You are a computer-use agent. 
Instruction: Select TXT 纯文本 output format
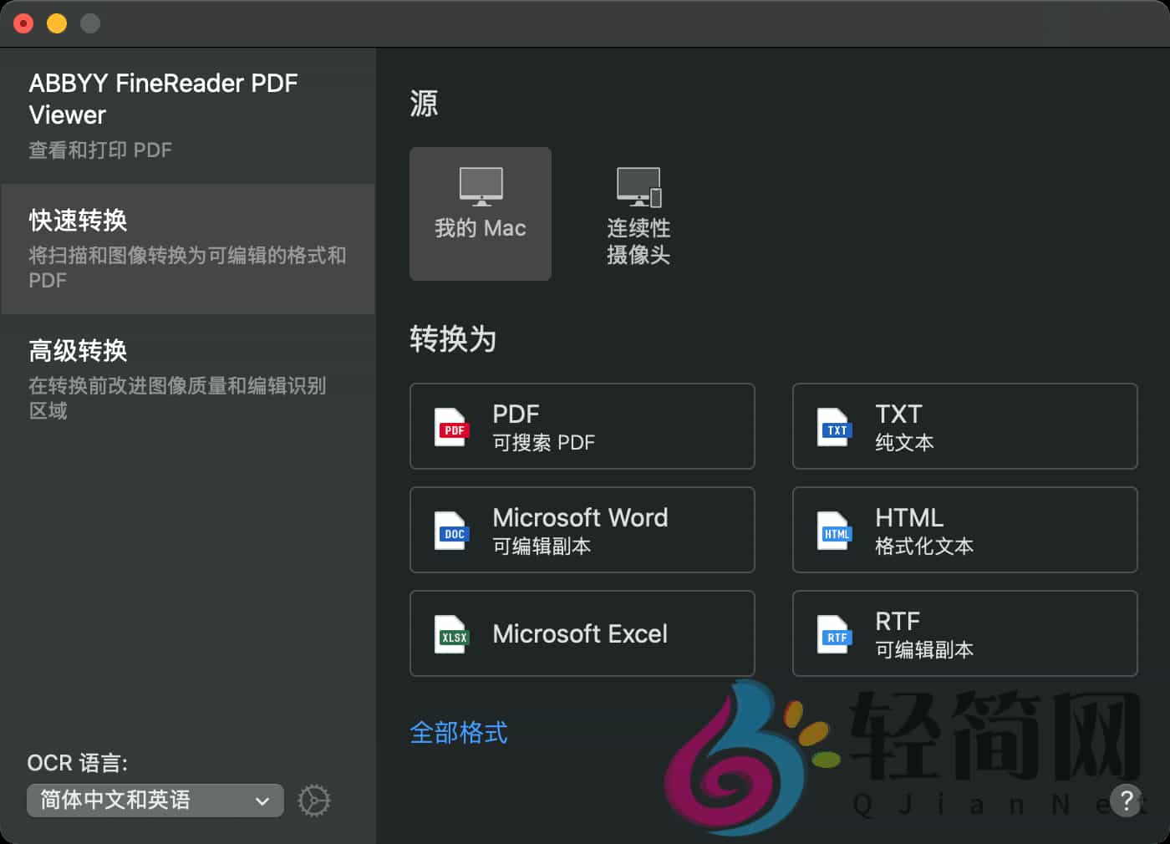(x=964, y=426)
